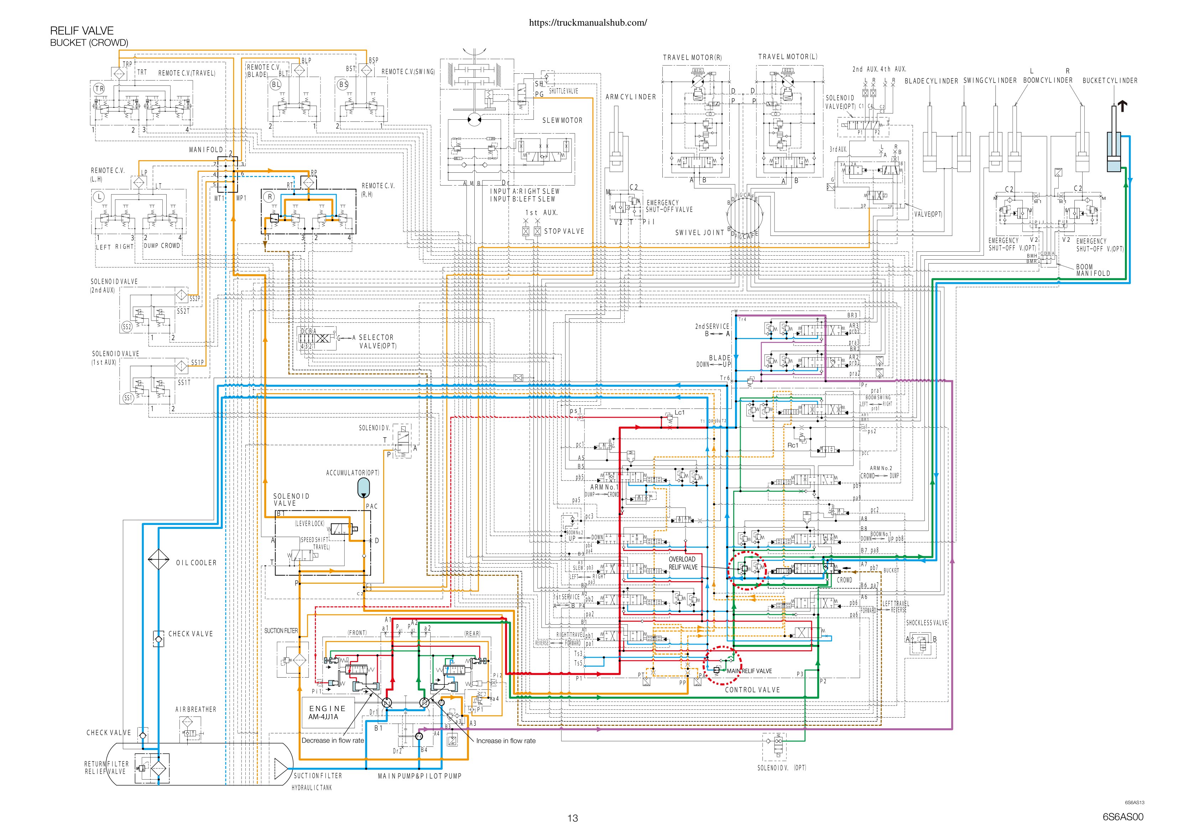Click the SELECTOR VALVE(OPT) label
Image resolution: width=1178 pixels, height=833 pixels.
pyautogui.click(x=377, y=341)
